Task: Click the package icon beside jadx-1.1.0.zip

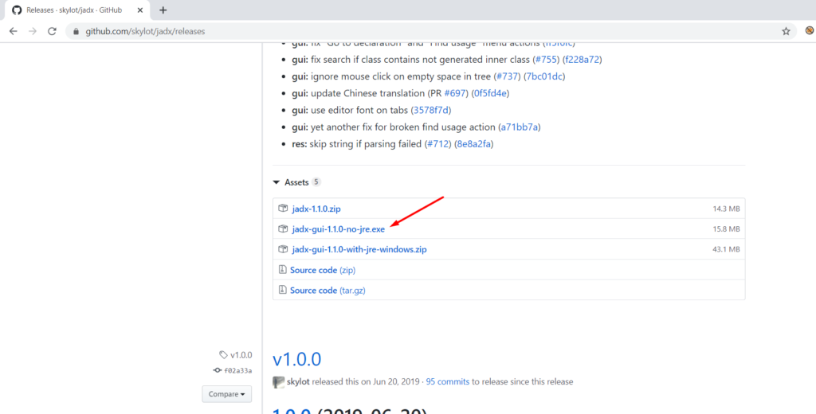Action: [283, 209]
